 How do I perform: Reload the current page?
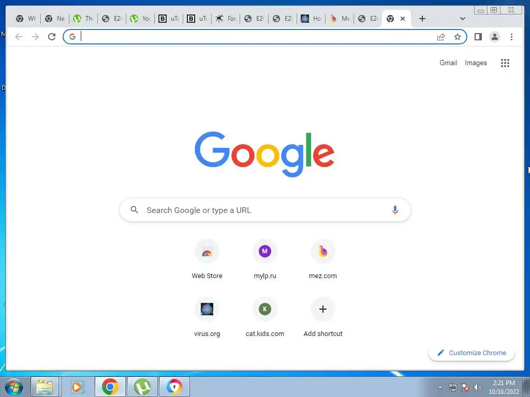[52, 37]
